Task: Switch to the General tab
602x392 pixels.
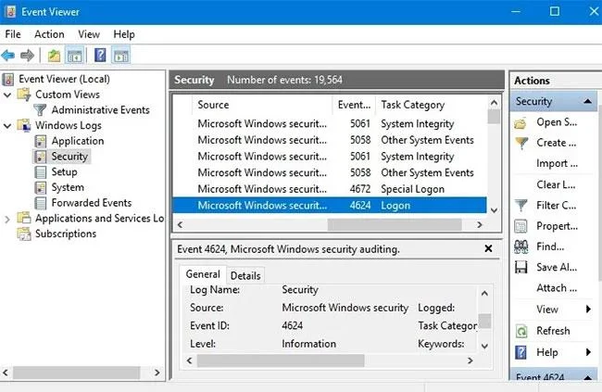Action: pos(203,274)
